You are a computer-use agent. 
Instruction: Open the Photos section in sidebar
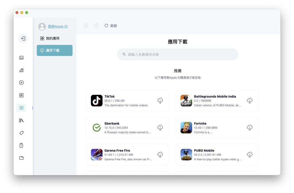tap(21, 58)
